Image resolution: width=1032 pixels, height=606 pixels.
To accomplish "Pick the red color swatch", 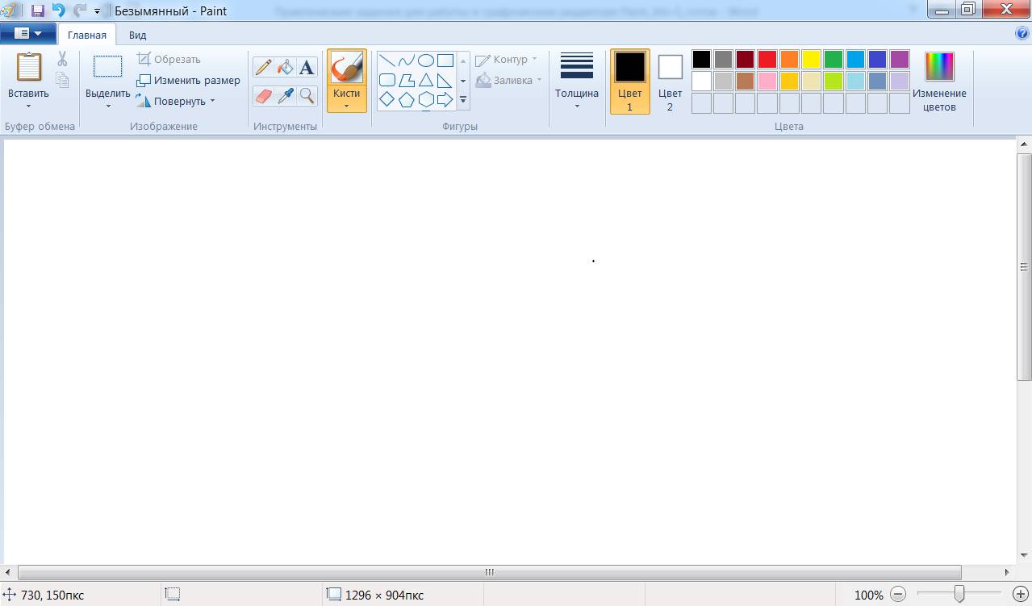I will coord(767,59).
